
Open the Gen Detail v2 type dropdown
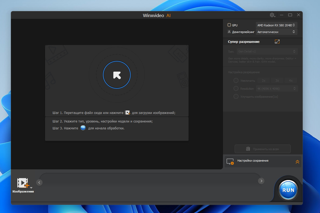coord(267,51)
